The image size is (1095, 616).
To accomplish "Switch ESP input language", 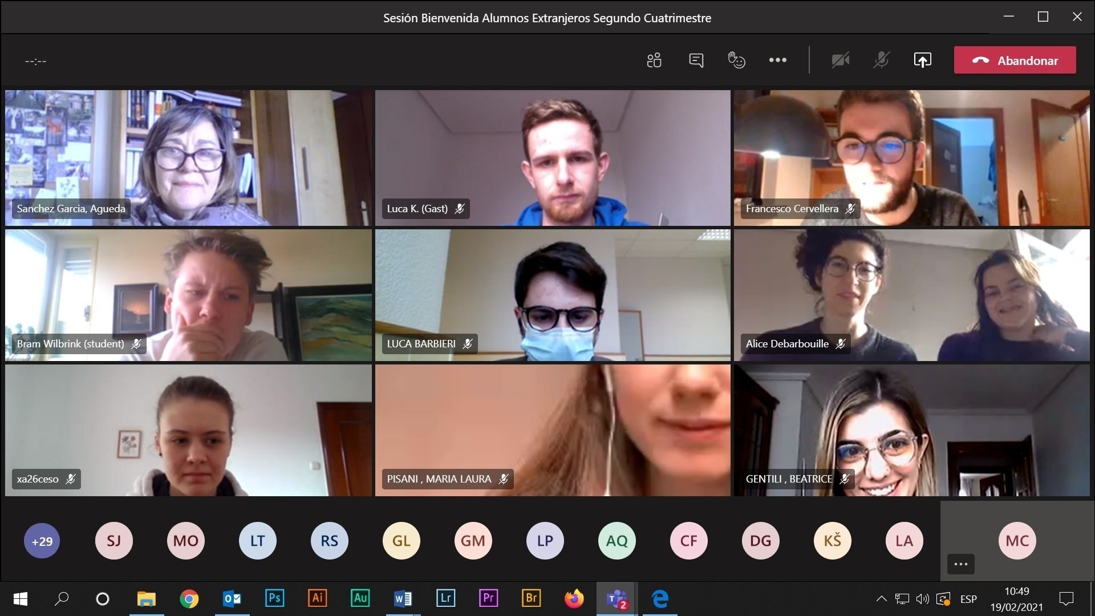I will click(x=968, y=599).
